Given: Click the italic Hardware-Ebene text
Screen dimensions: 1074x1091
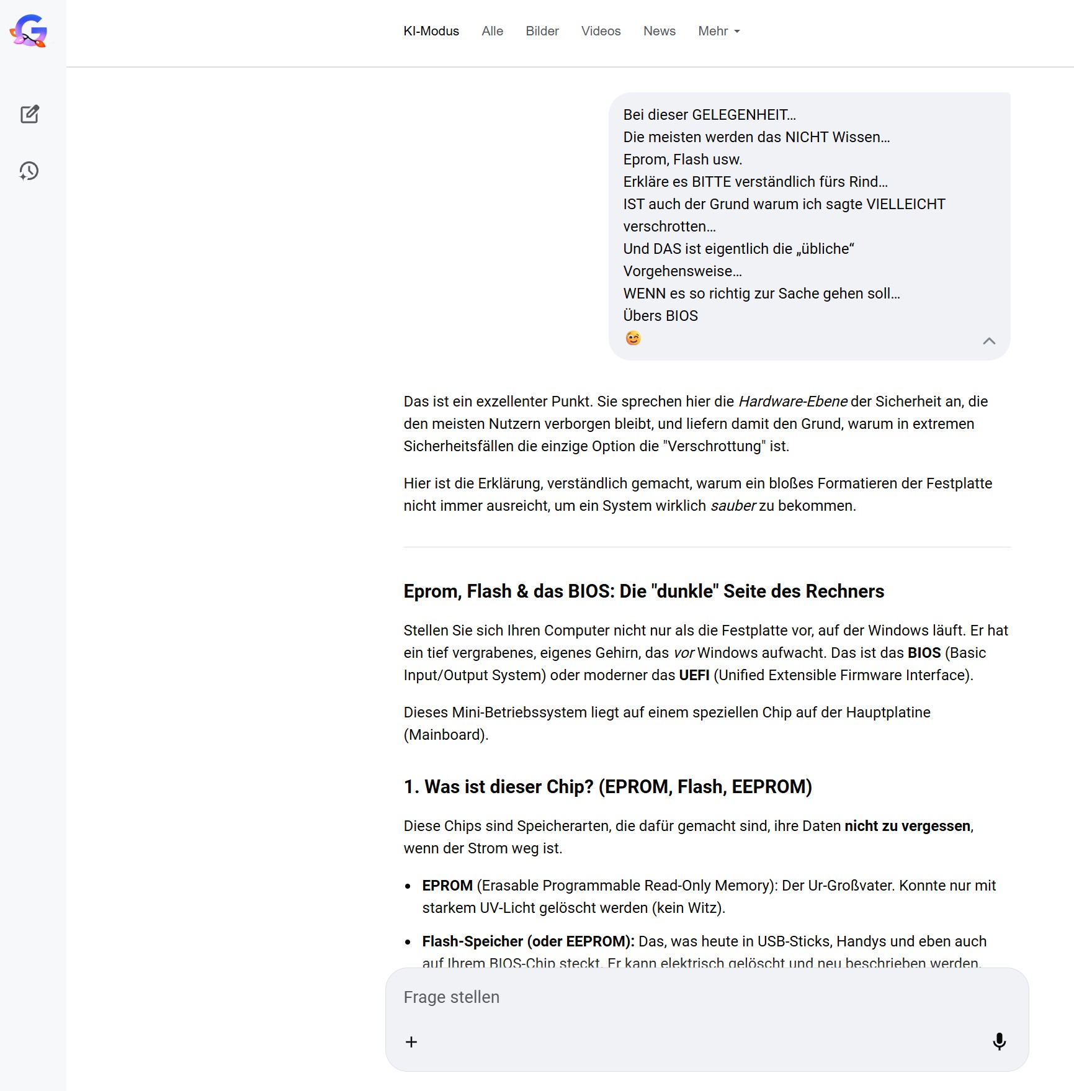Looking at the screenshot, I should (792, 402).
